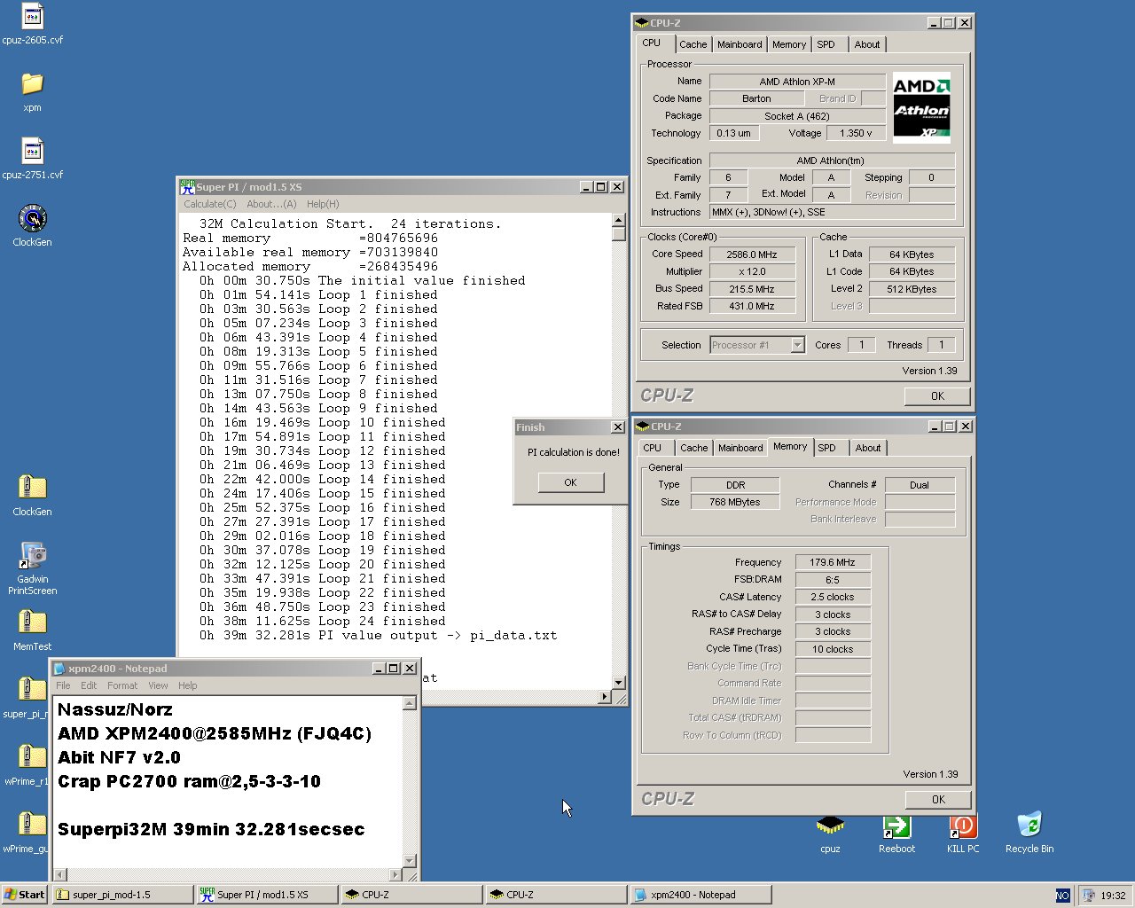Select Mainboard tab in upper CPU-Z window
The width and height of the screenshot is (1135, 908).
[x=740, y=44]
